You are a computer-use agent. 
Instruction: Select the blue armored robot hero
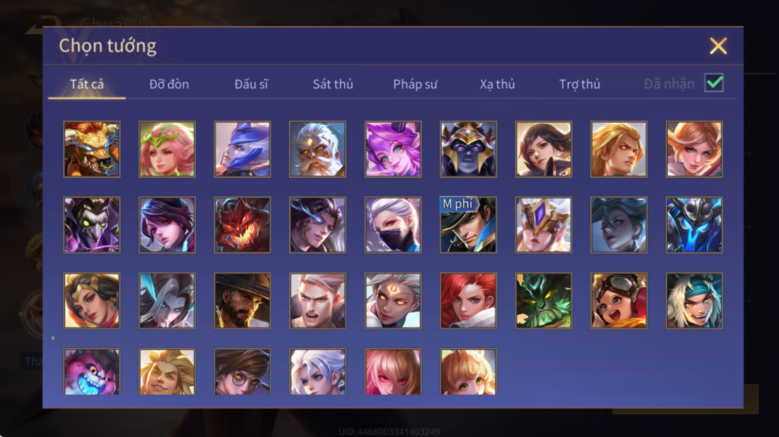click(x=694, y=225)
